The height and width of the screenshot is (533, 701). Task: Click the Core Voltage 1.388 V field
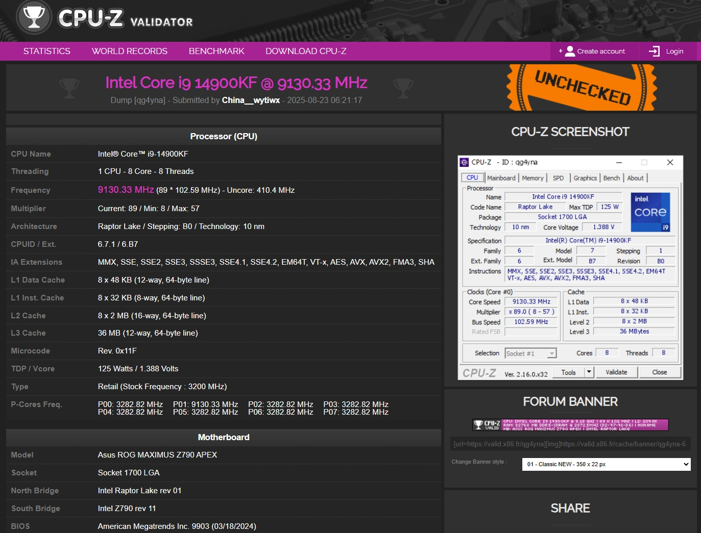point(603,227)
